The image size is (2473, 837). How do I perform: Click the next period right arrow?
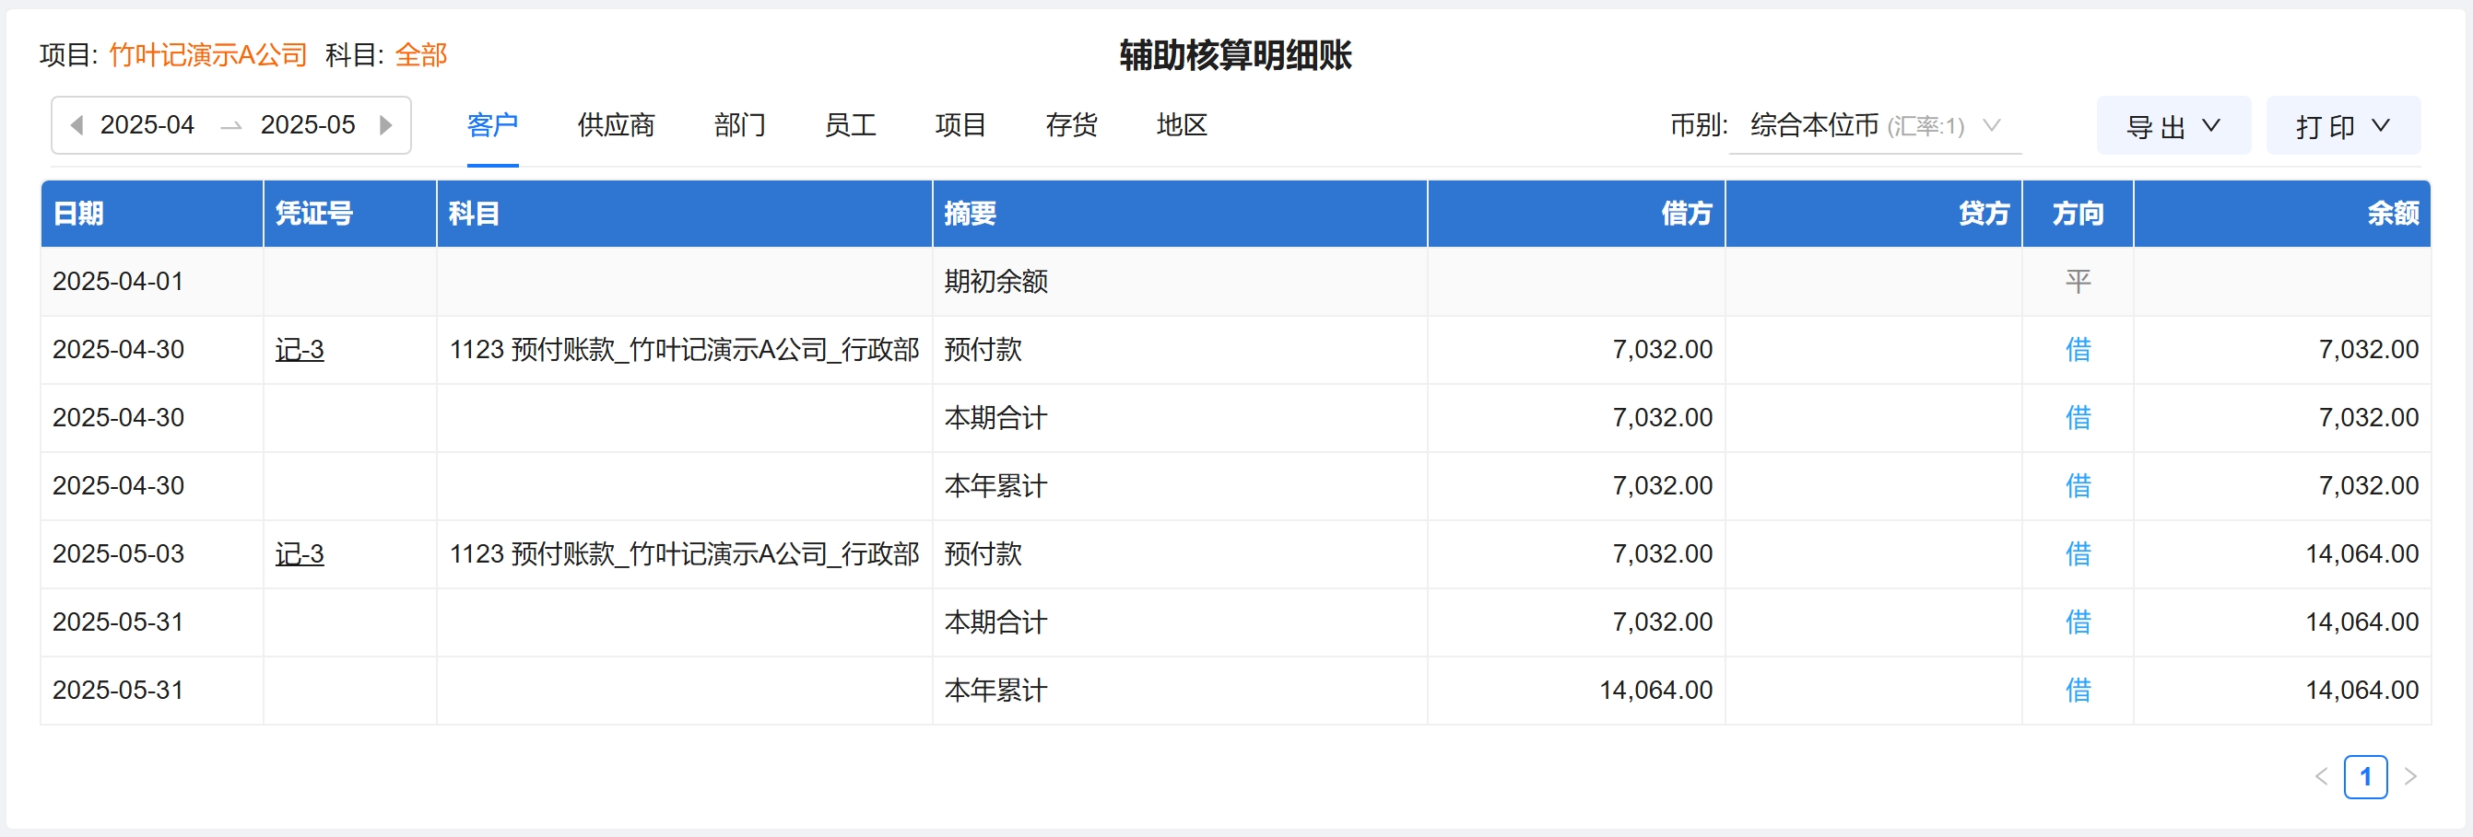tap(386, 125)
